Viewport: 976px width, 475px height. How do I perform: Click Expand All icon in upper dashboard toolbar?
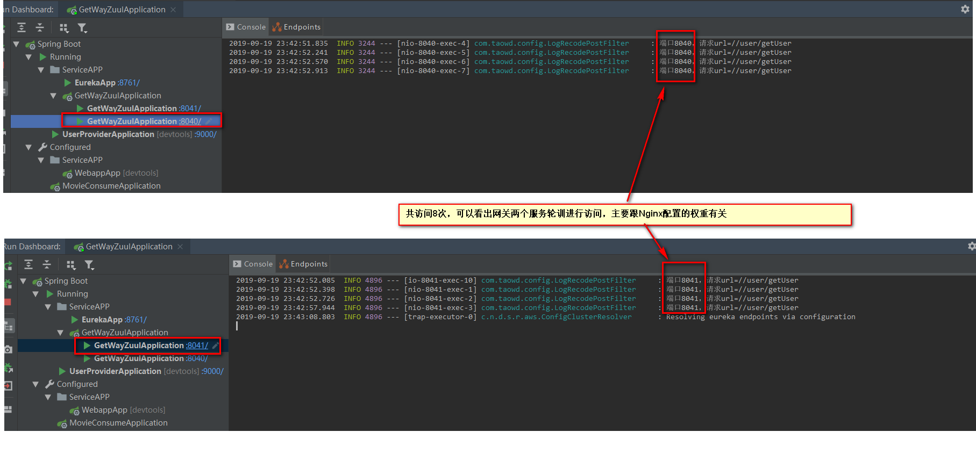[x=22, y=27]
